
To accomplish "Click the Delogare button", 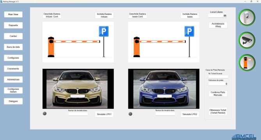I will [x=13, y=101].
